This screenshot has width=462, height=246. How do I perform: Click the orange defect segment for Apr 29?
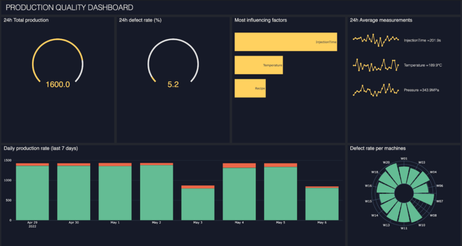[32, 164]
